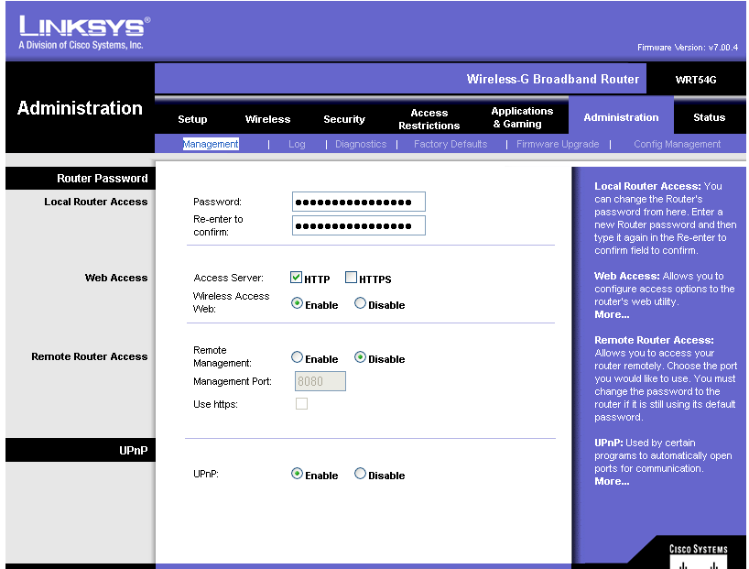Screen dimensions: 749x569
Task: Click the Cisco Systems logo
Action: point(698,555)
